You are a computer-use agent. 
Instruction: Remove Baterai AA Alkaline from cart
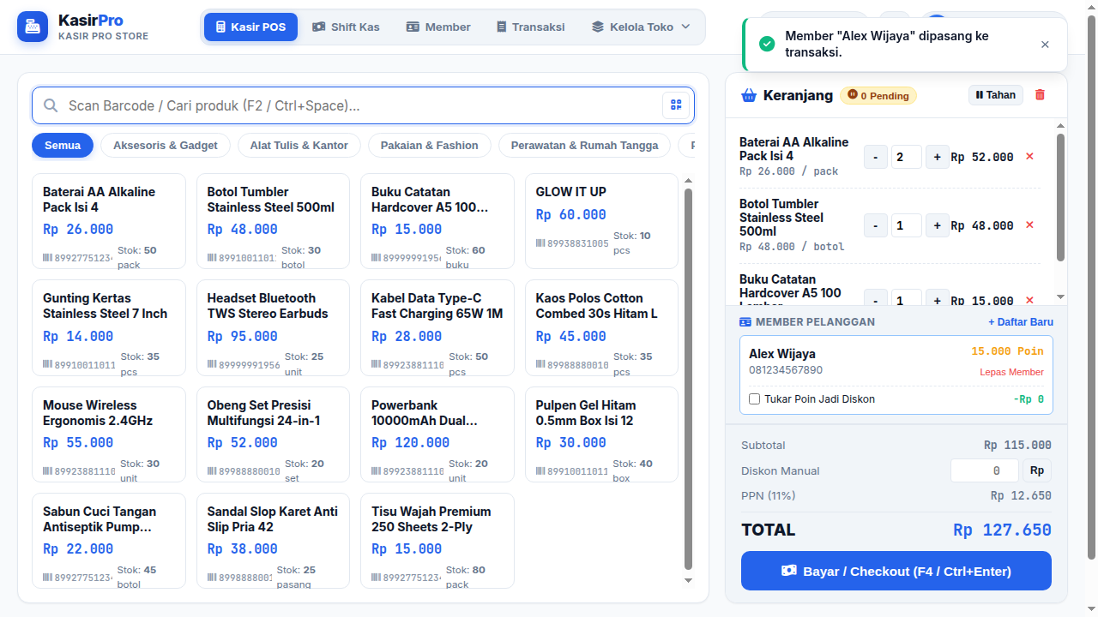(1029, 157)
